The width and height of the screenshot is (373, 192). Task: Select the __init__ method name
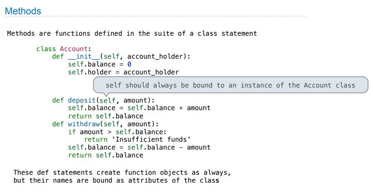84,56
